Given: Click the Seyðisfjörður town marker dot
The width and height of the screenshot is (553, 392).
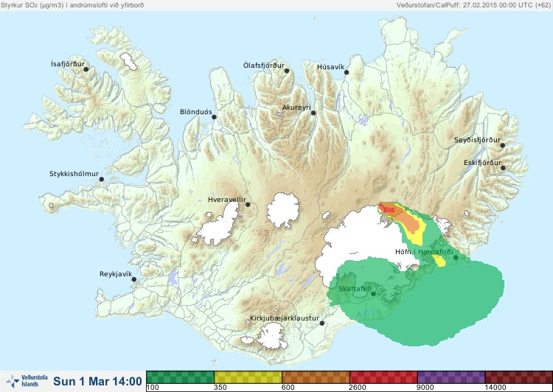Looking at the screenshot, I should pyautogui.click(x=503, y=145).
